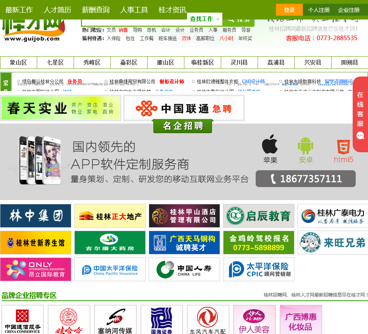The height and width of the screenshot is (334, 368).
Task: Select the 临桂新区 district tab
Action: pyautogui.click(x=202, y=62)
